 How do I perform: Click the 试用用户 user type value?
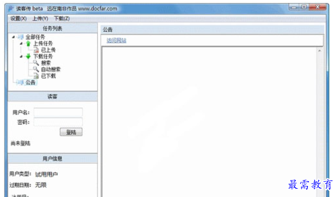click(x=46, y=174)
